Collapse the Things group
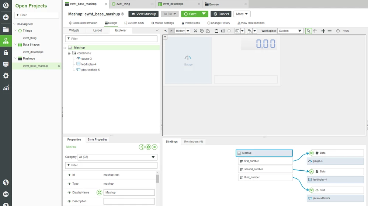This screenshot has height=206, width=368. point(15,31)
